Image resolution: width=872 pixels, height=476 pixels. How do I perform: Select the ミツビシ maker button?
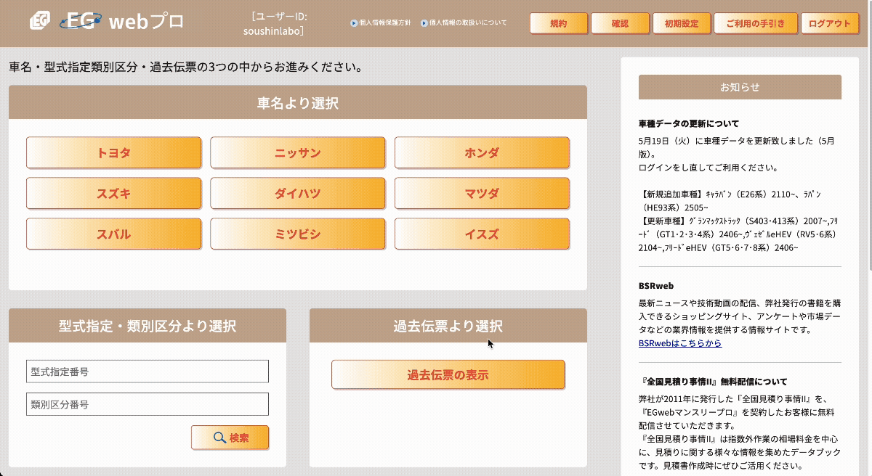[x=298, y=234]
